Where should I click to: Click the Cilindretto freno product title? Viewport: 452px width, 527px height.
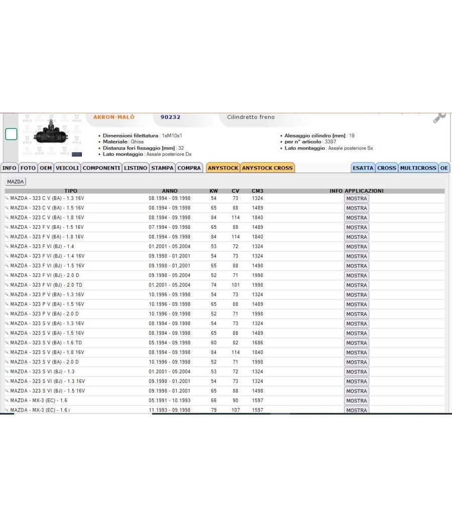coord(251,117)
